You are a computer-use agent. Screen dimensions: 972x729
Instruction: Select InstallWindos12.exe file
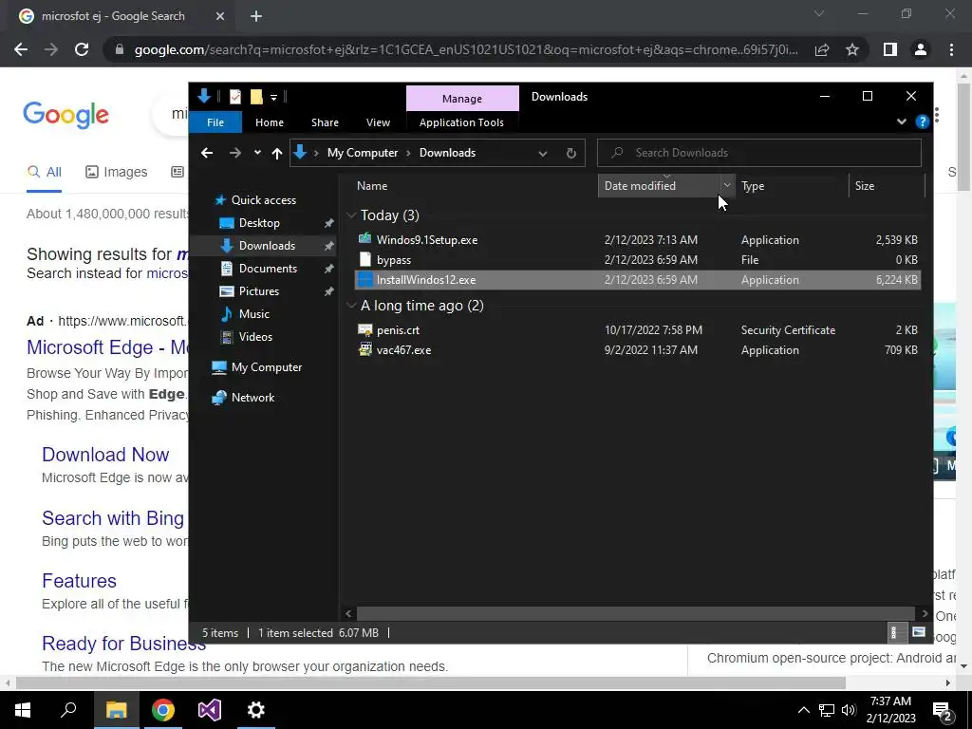pyautogui.click(x=637, y=280)
